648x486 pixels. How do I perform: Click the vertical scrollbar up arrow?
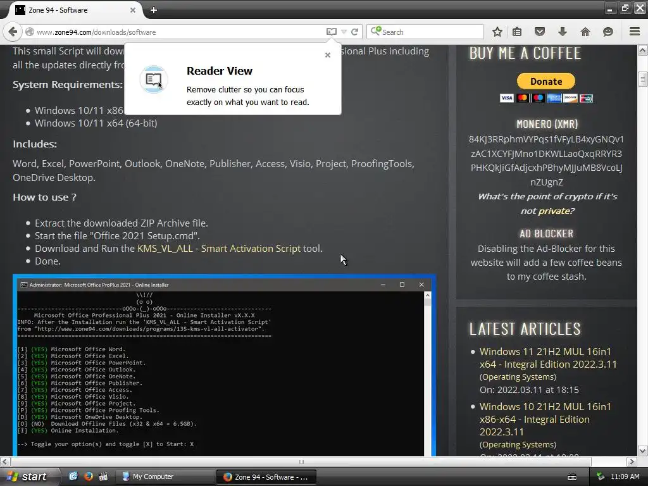(643, 51)
